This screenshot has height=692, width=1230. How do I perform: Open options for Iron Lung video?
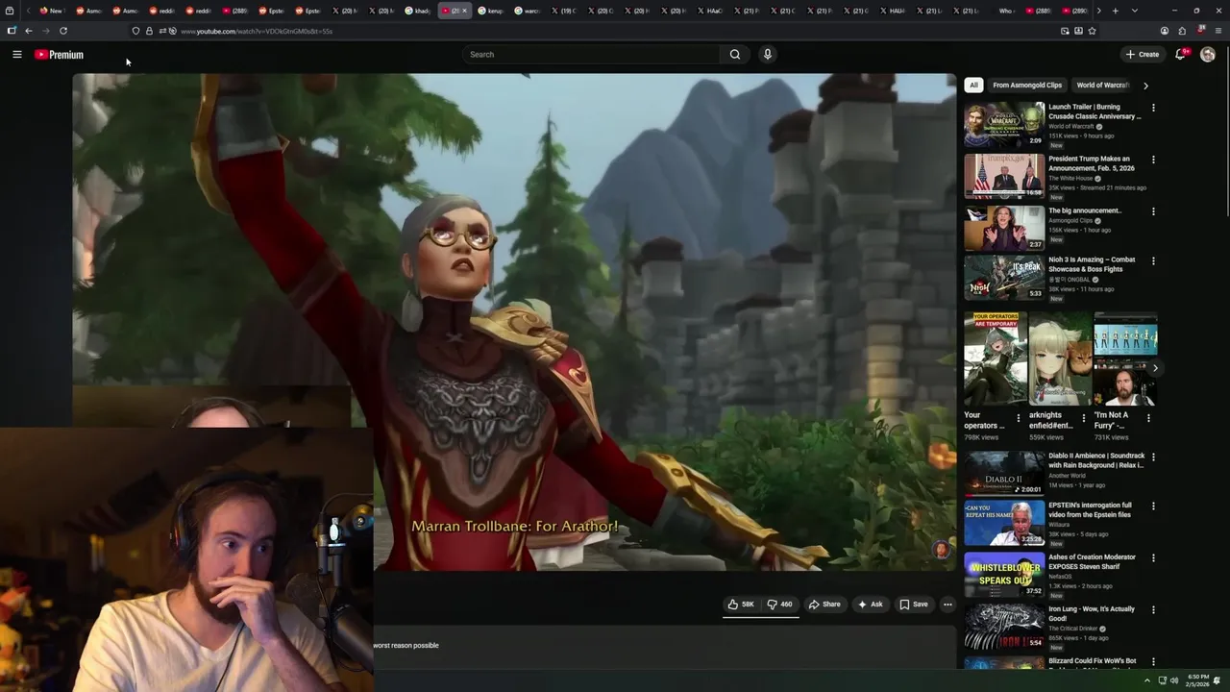click(1153, 609)
